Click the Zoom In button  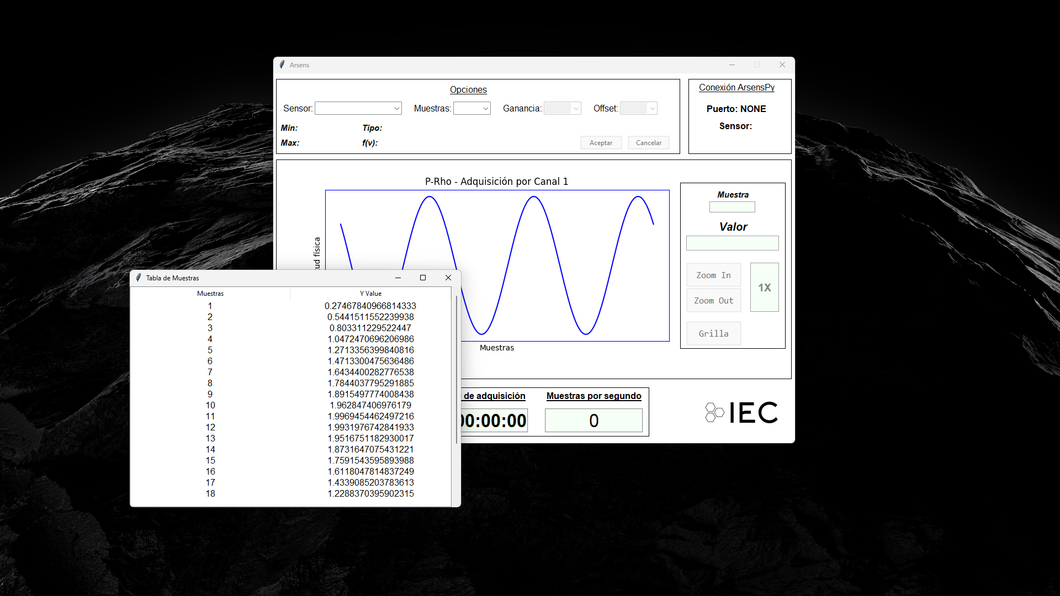[x=713, y=275]
